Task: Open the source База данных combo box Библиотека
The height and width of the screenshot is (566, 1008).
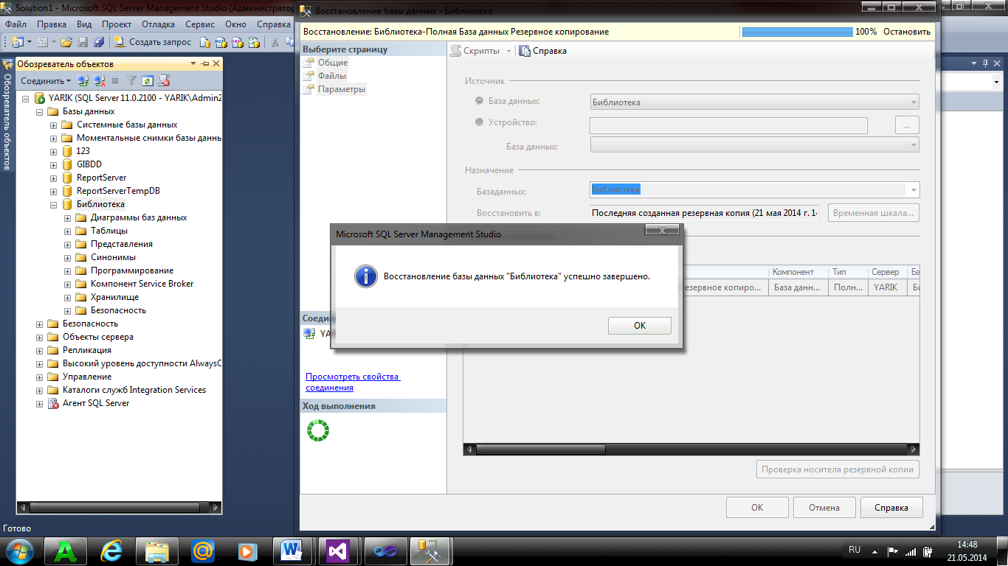Action: [x=754, y=102]
